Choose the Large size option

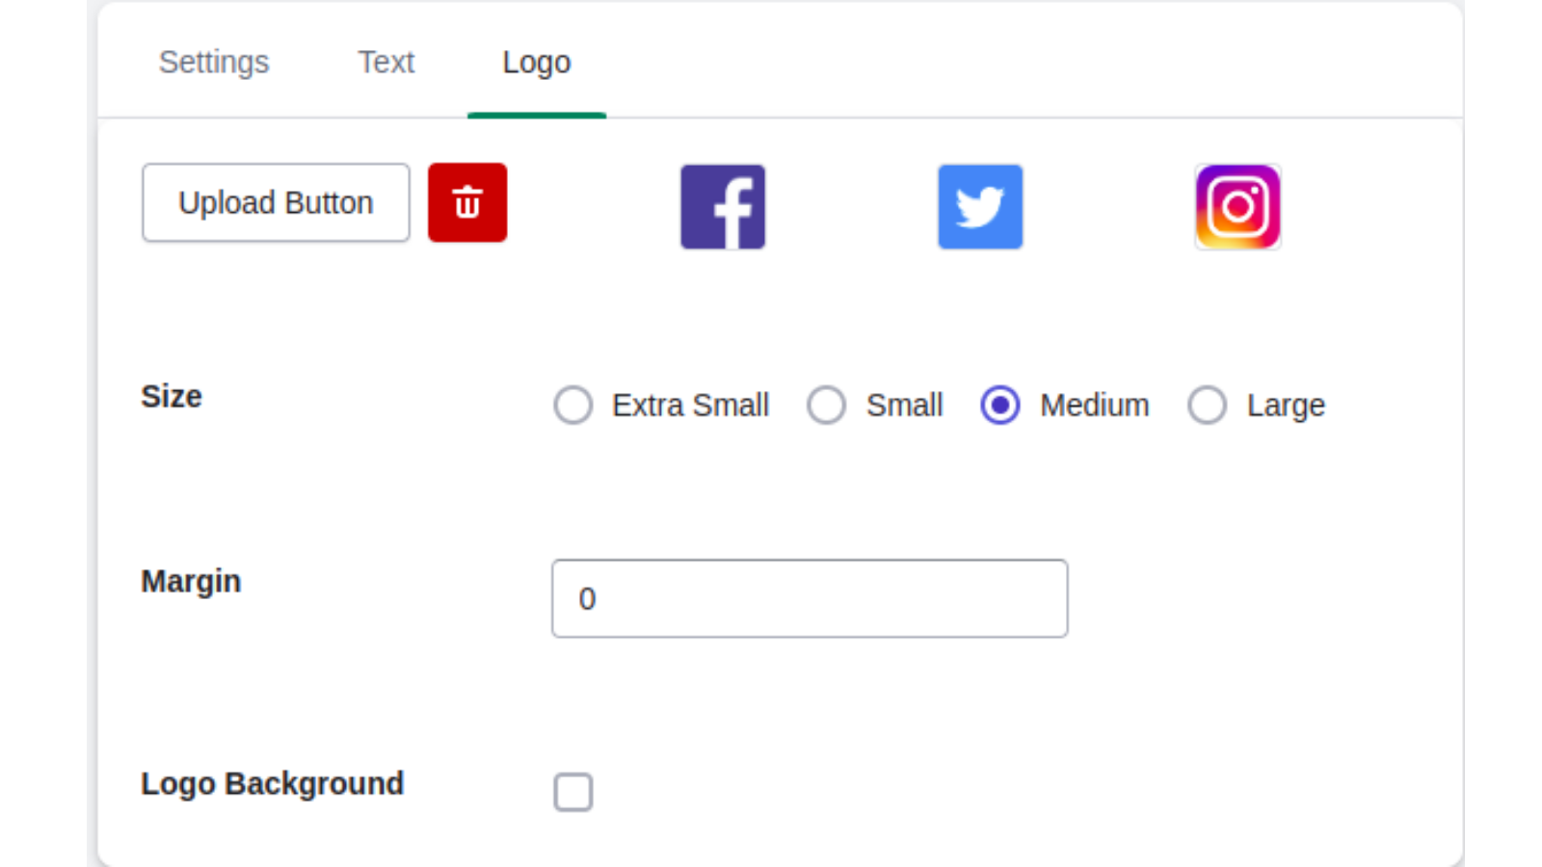point(1208,406)
